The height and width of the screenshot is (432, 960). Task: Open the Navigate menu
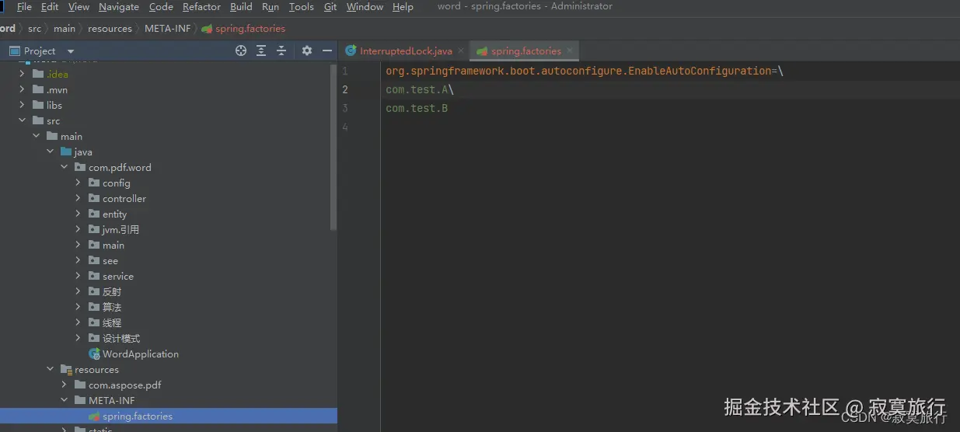(x=119, y=7)
